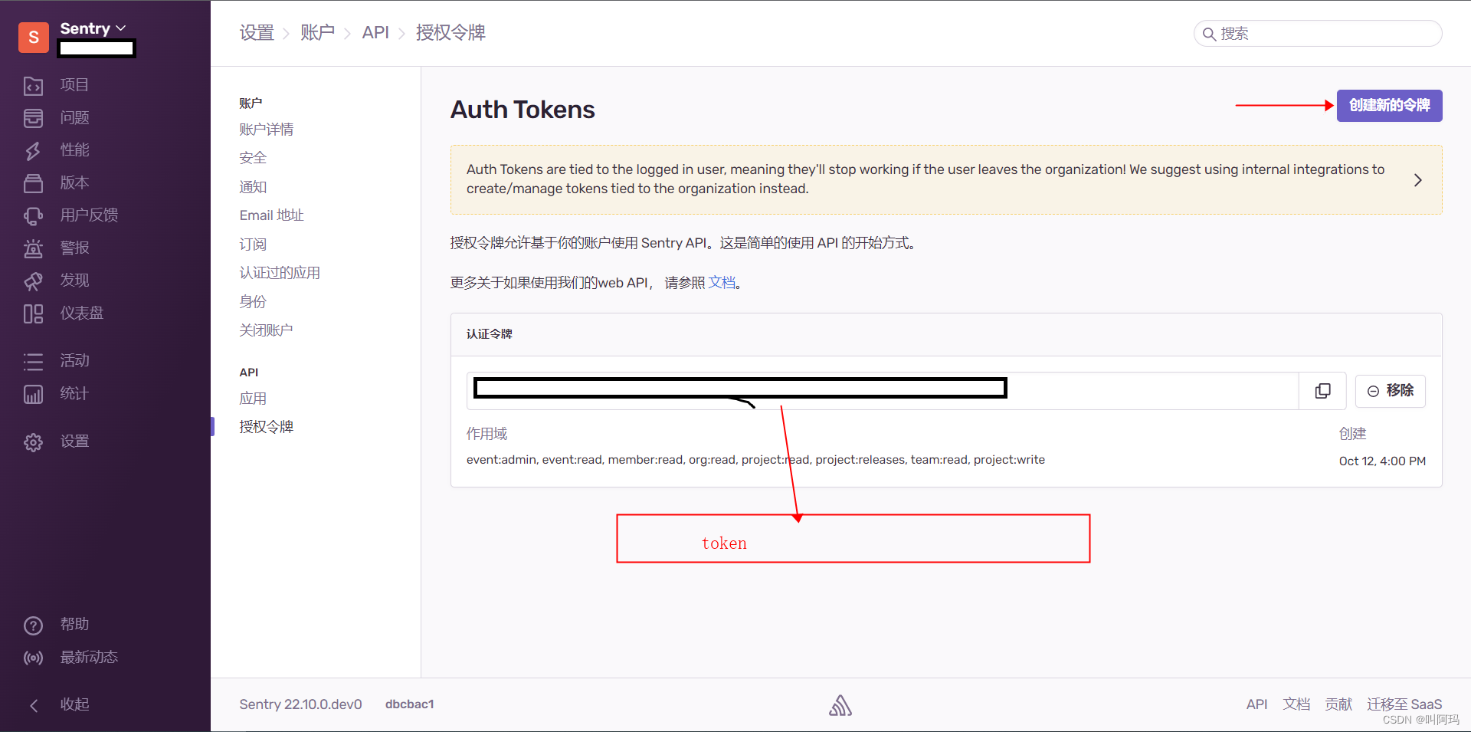Click the 发现 discover icon
This screenshot has width=1471, height=732.
[34, 281]
